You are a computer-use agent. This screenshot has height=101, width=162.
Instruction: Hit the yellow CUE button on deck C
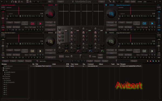tap(32, 51)
